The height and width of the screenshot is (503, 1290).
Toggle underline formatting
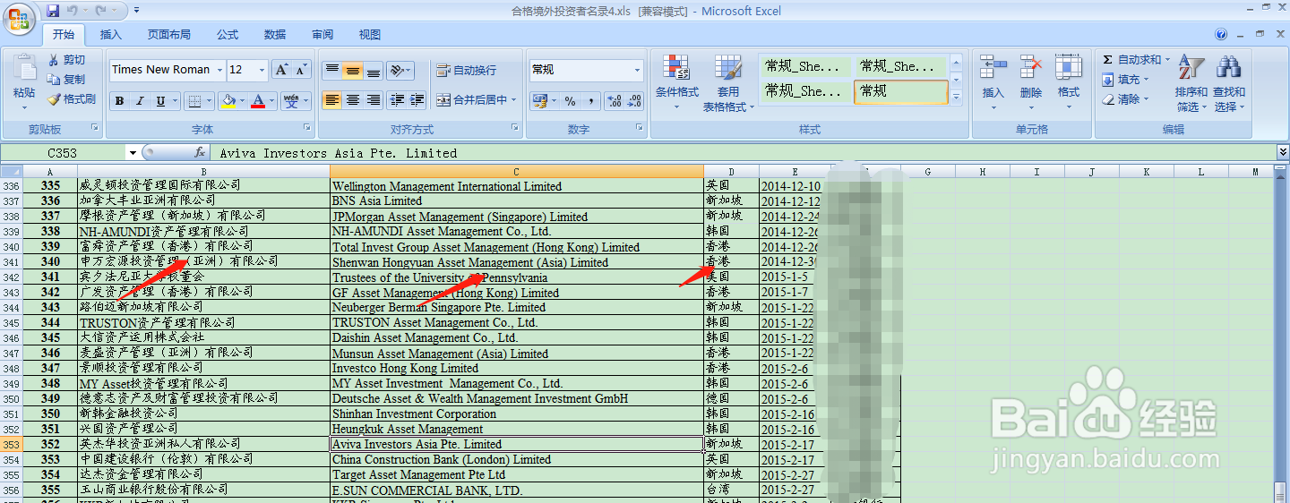point(160,101)
